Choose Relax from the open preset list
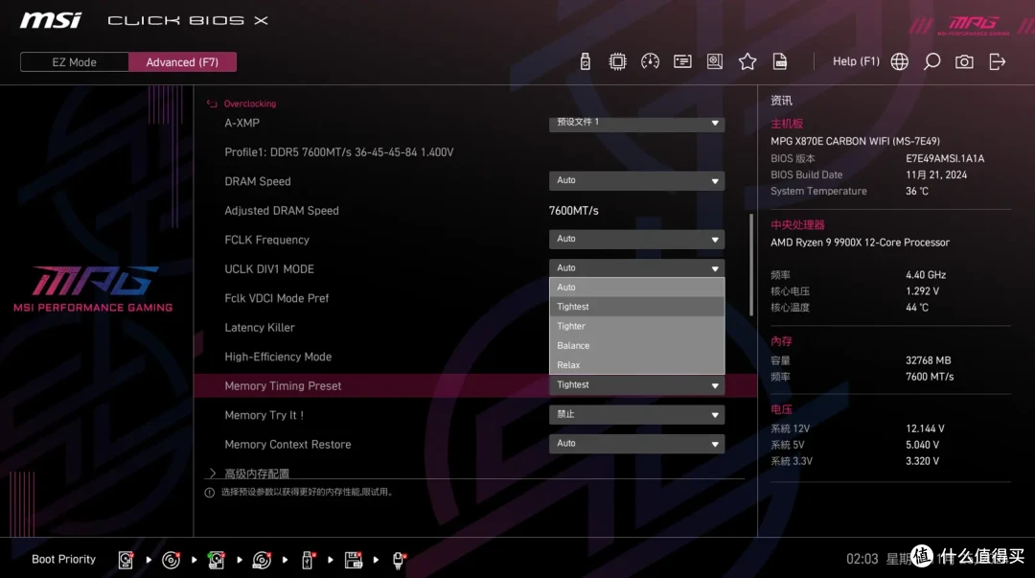The width and height of the screenshot is (1035, 578). [637, 364]
